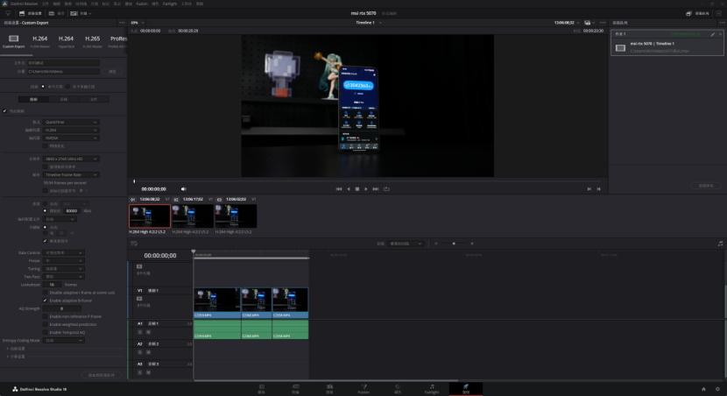
Task: Mute the viewer audio speaker icon
Action: (x=183, y=188)
